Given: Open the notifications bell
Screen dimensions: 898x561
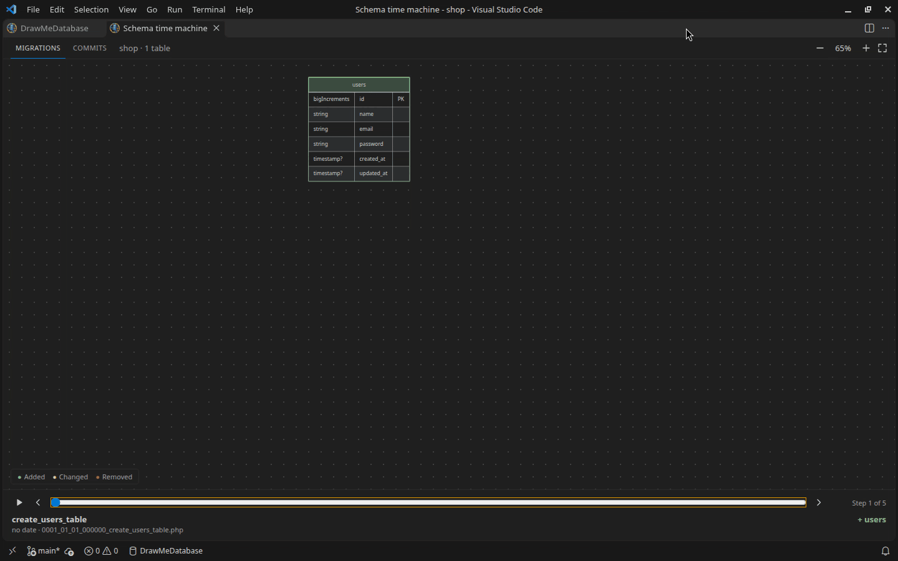Looking at the screenshot, I should pyautogui.click(x=885, y=551).
